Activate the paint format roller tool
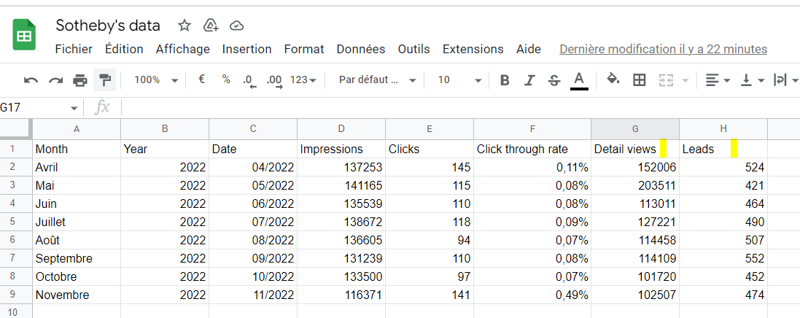Image resolution: width=800 pixels, height=318 pixels. (x=104, y=80)
